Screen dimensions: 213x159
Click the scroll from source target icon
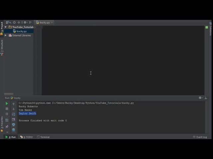click(14, 23)
